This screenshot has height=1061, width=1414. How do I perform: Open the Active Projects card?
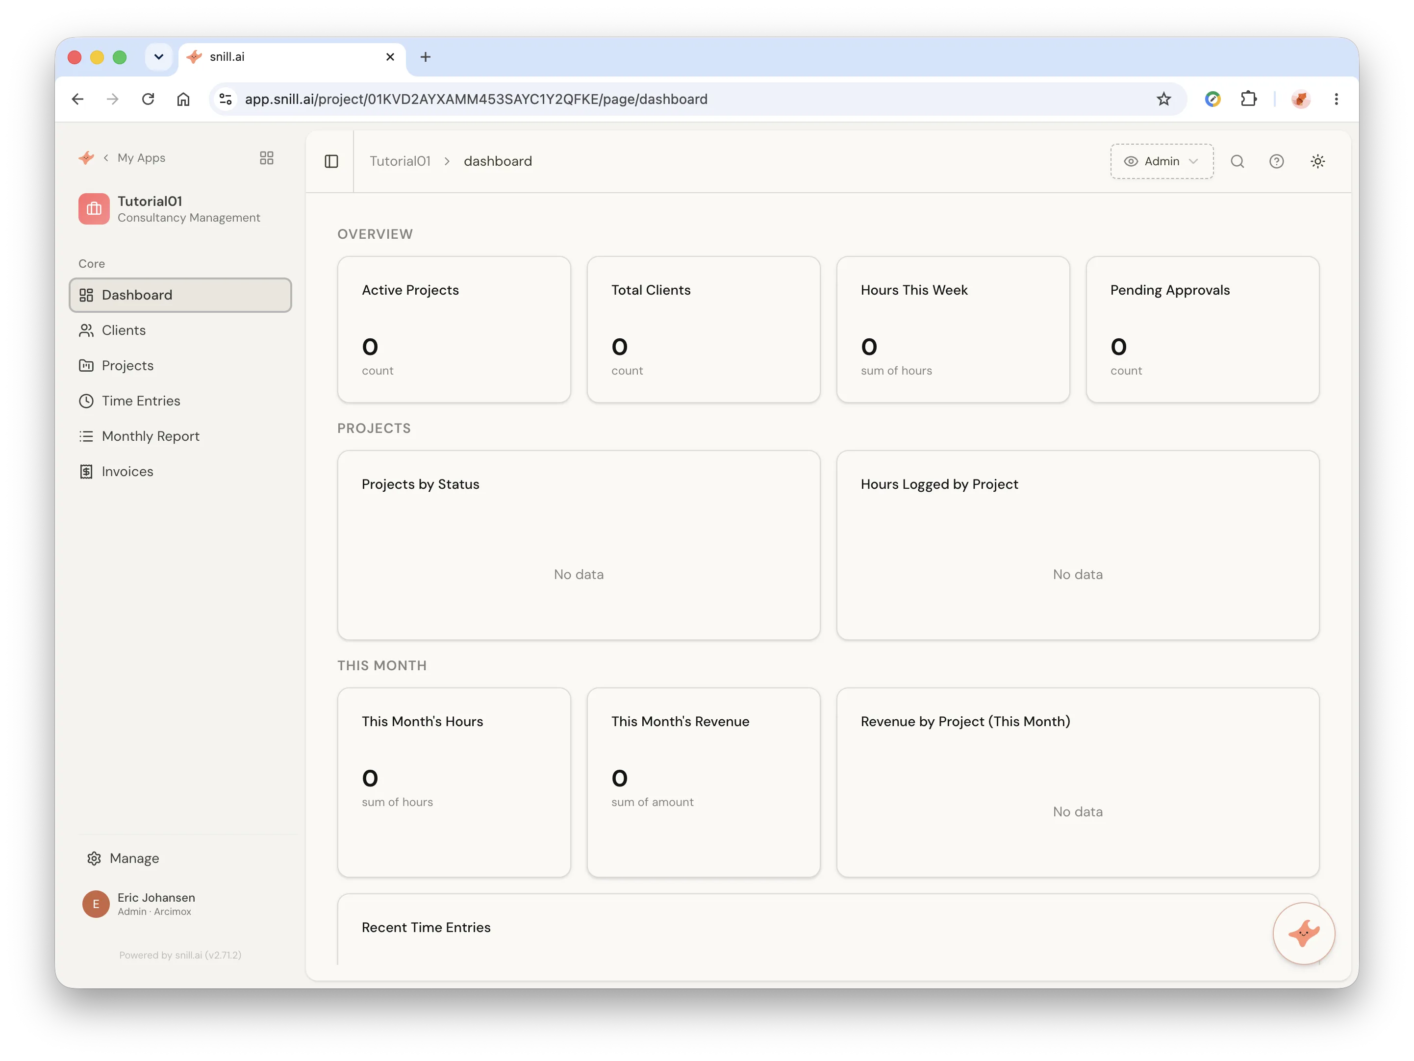[x=454, y=330]
